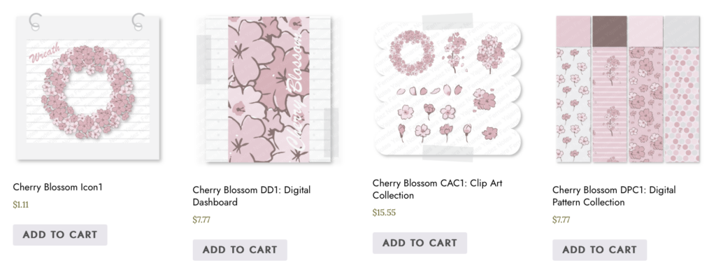
Task: Click the $1.11 price of Icon1
Action: pyautogui.click(x=21, y=205)
